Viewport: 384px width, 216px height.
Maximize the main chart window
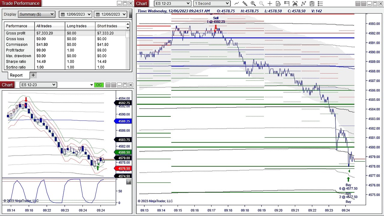pos(375,4)
